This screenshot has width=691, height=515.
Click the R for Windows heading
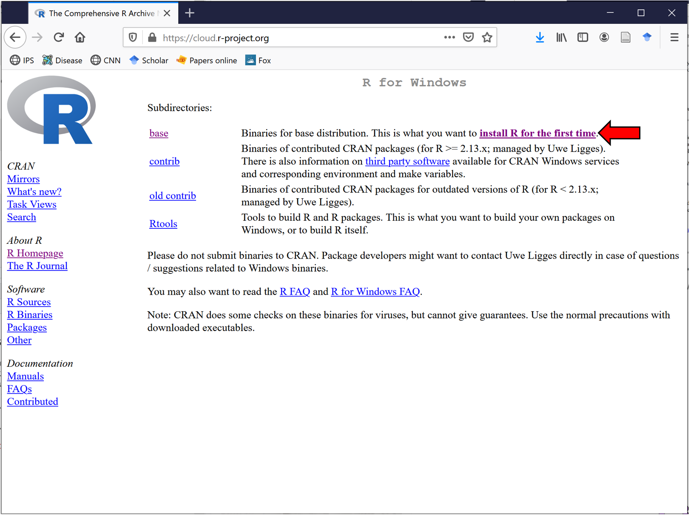click(414, 82)
